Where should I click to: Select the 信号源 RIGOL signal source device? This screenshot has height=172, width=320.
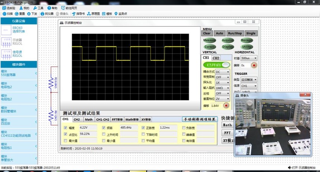pyautogui.click(x=6, y=54)
